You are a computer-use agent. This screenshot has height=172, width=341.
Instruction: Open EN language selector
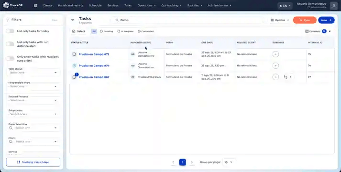(285, 6)
